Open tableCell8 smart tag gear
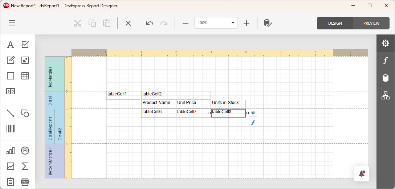This screenshot has width=395, height=189. pos(253,113)
